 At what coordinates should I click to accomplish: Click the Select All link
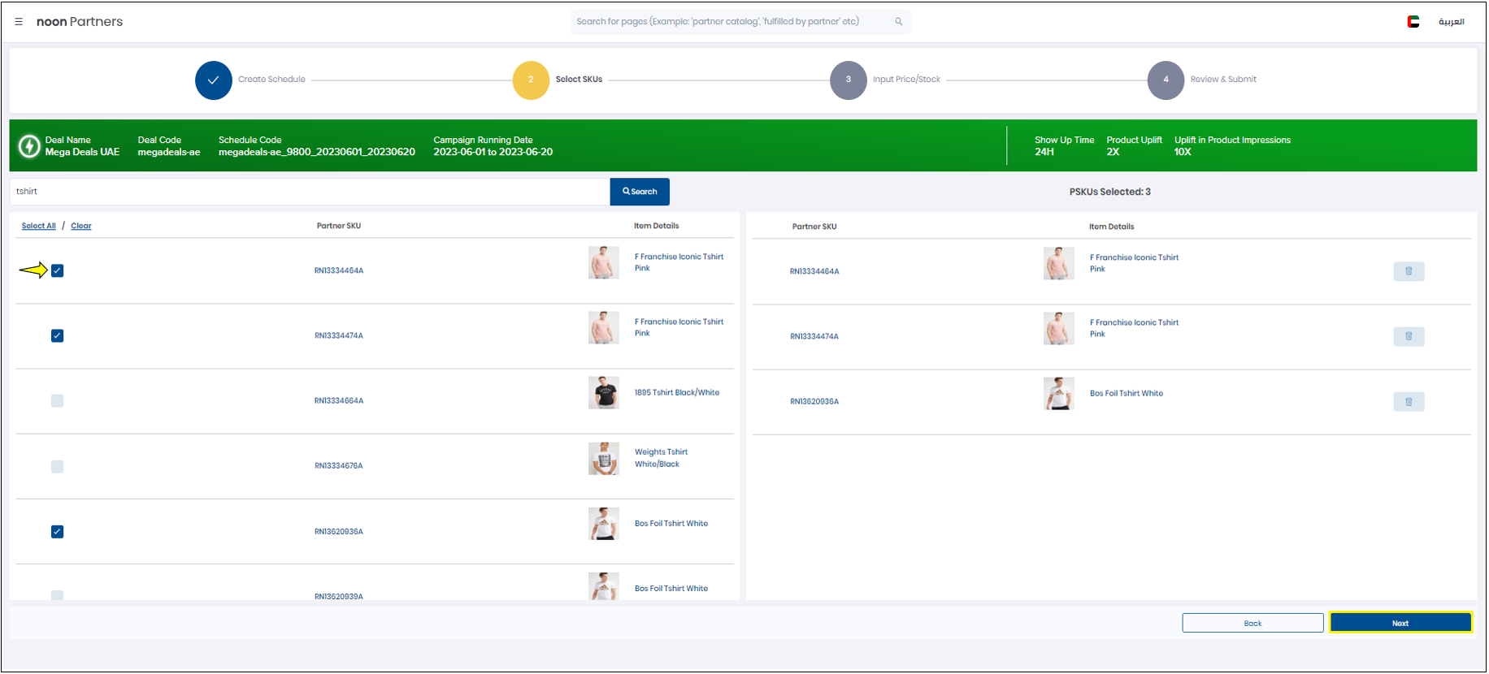tap(39, 226)
